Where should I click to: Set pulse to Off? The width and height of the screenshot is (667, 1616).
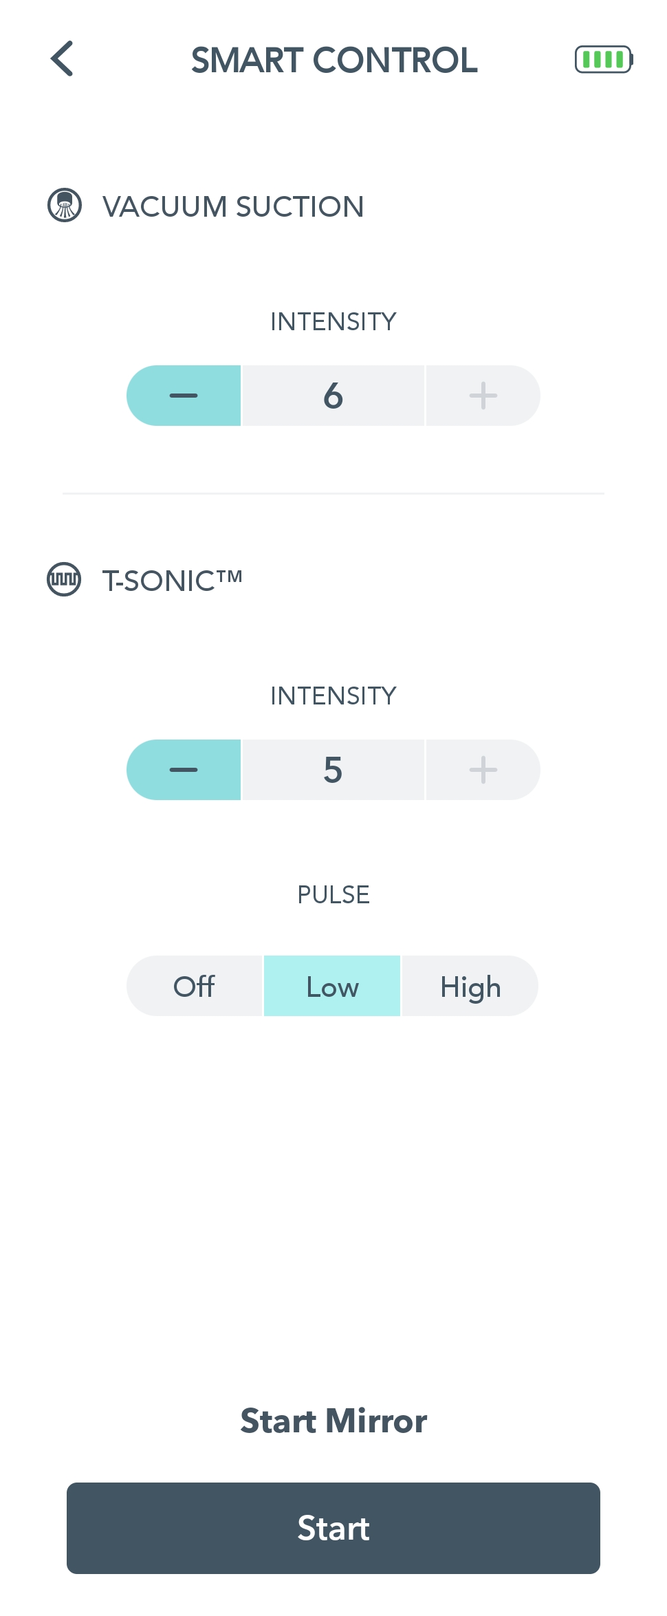pyautogui.click(x=194, y=986)
